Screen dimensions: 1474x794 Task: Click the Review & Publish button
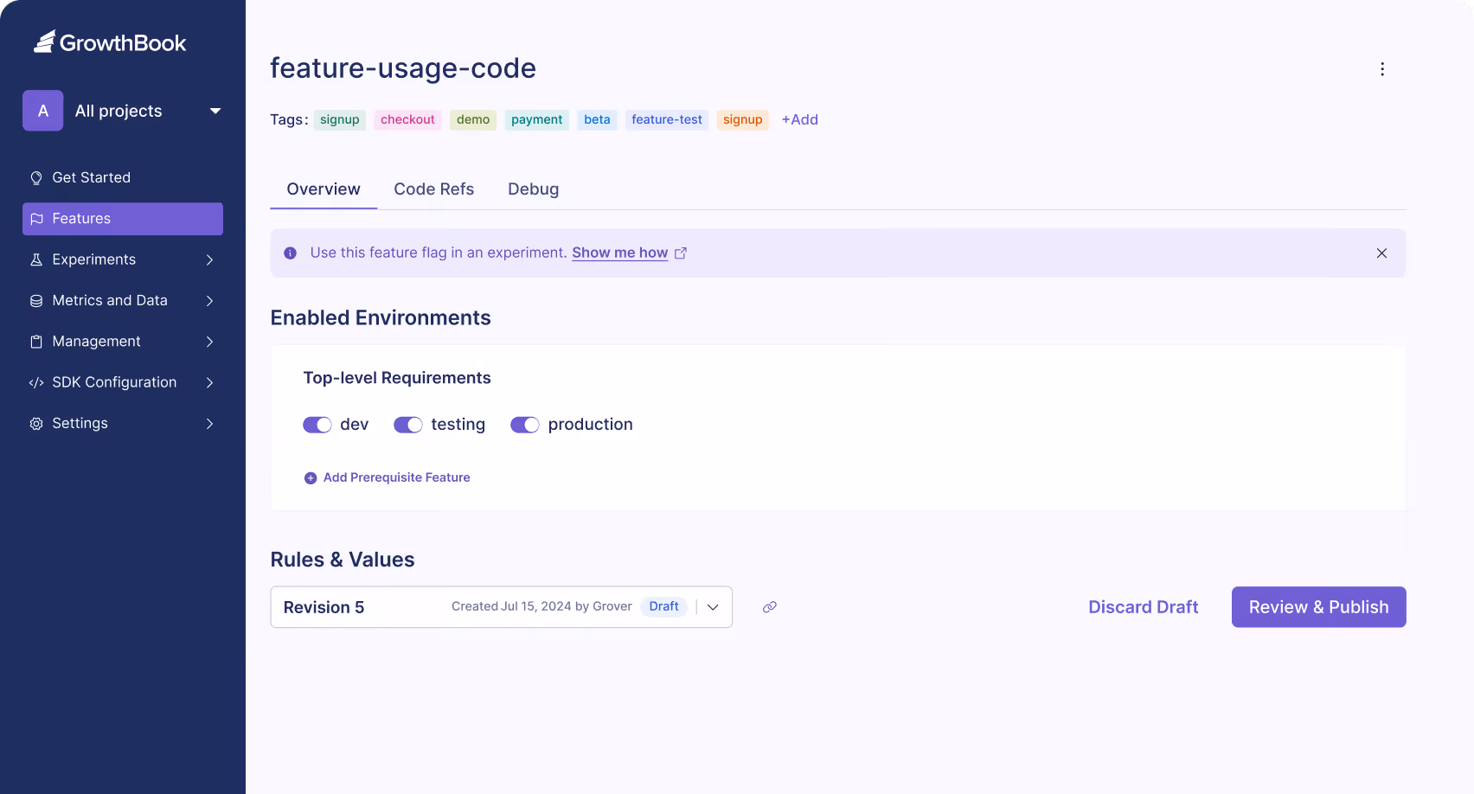1317,606
